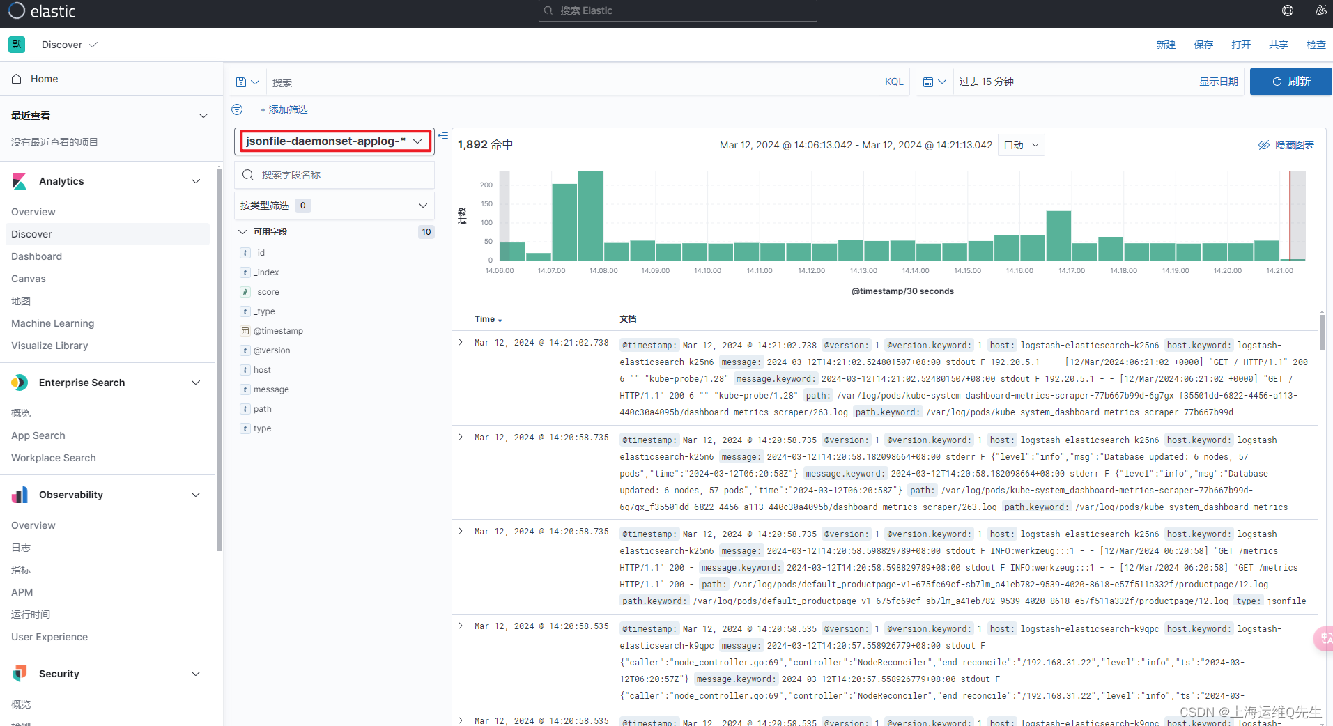The image size is (1333, 726).
Task: Open the newsfeed icon in header
Action: (x=1320, y=10)
